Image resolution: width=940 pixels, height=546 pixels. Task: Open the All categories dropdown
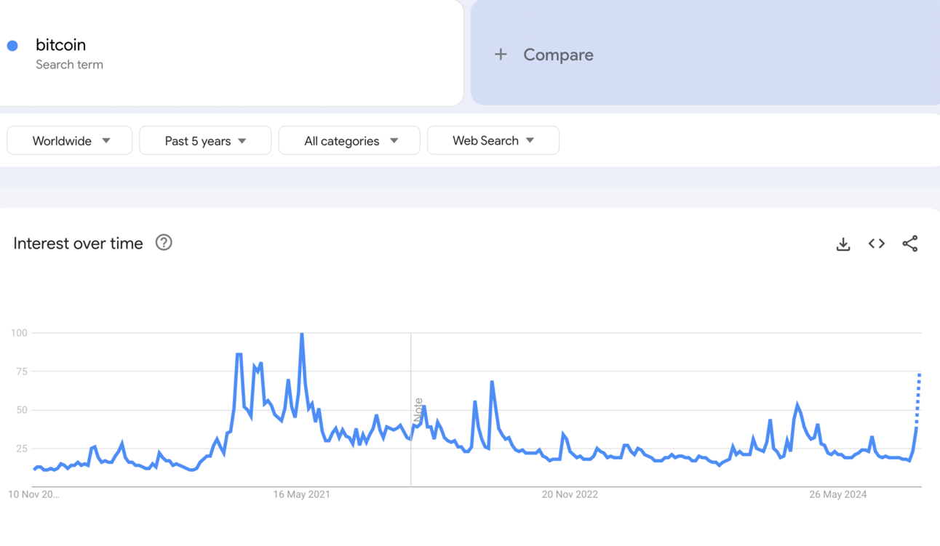pos(349,140)
